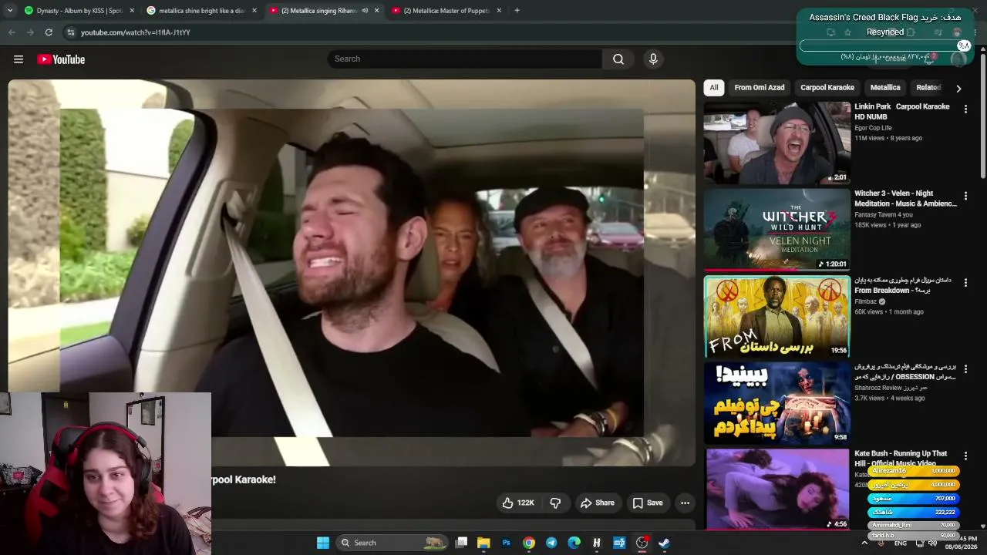This screenshot has height=555, width=987.
Task: Open the Chrome tab search dropdown
Action: (9, 11)
